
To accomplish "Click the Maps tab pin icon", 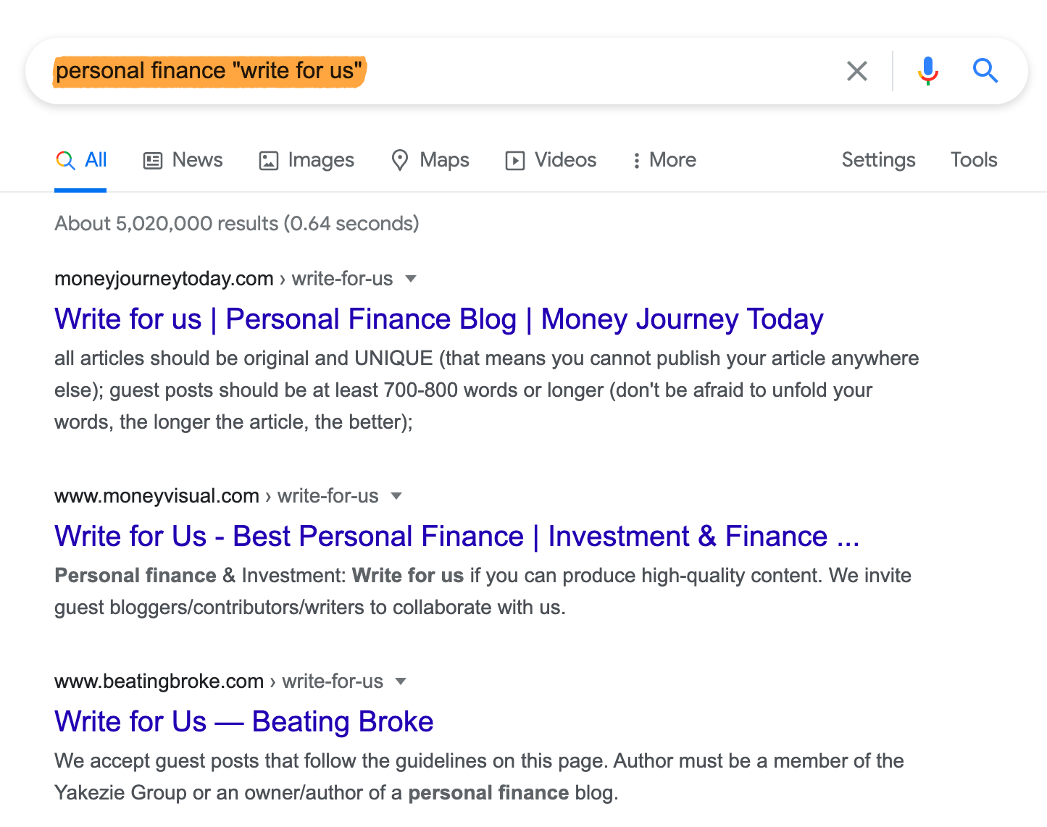I will (x=399, y=160).
